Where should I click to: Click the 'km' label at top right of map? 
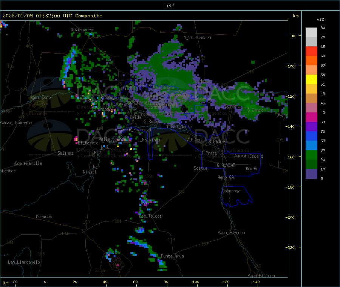(295, 16)
